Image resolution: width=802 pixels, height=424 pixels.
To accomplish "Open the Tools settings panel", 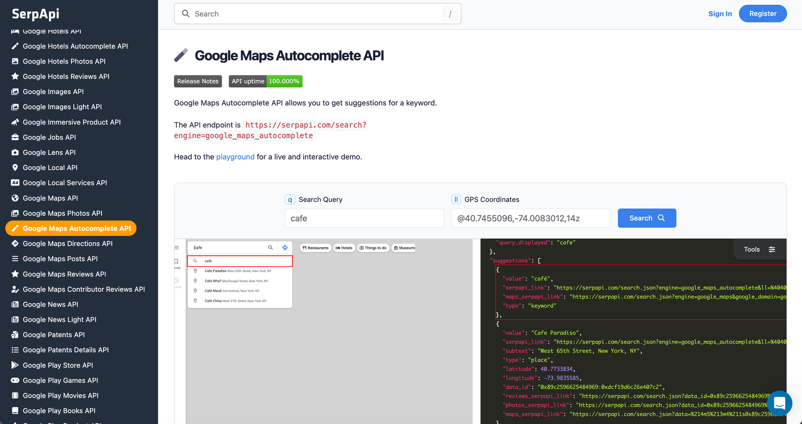I will click(x=759, y=249).
